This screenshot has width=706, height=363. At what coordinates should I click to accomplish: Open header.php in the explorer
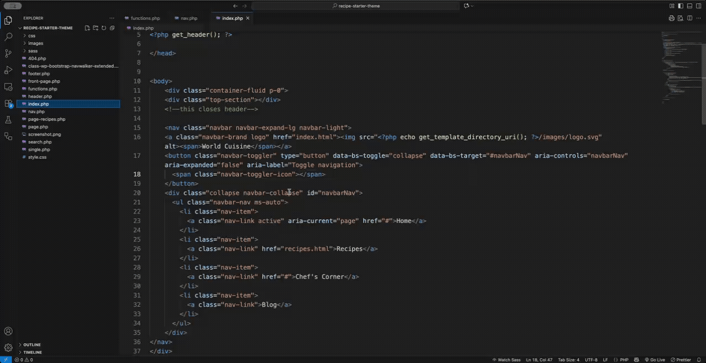pos(40,96)
